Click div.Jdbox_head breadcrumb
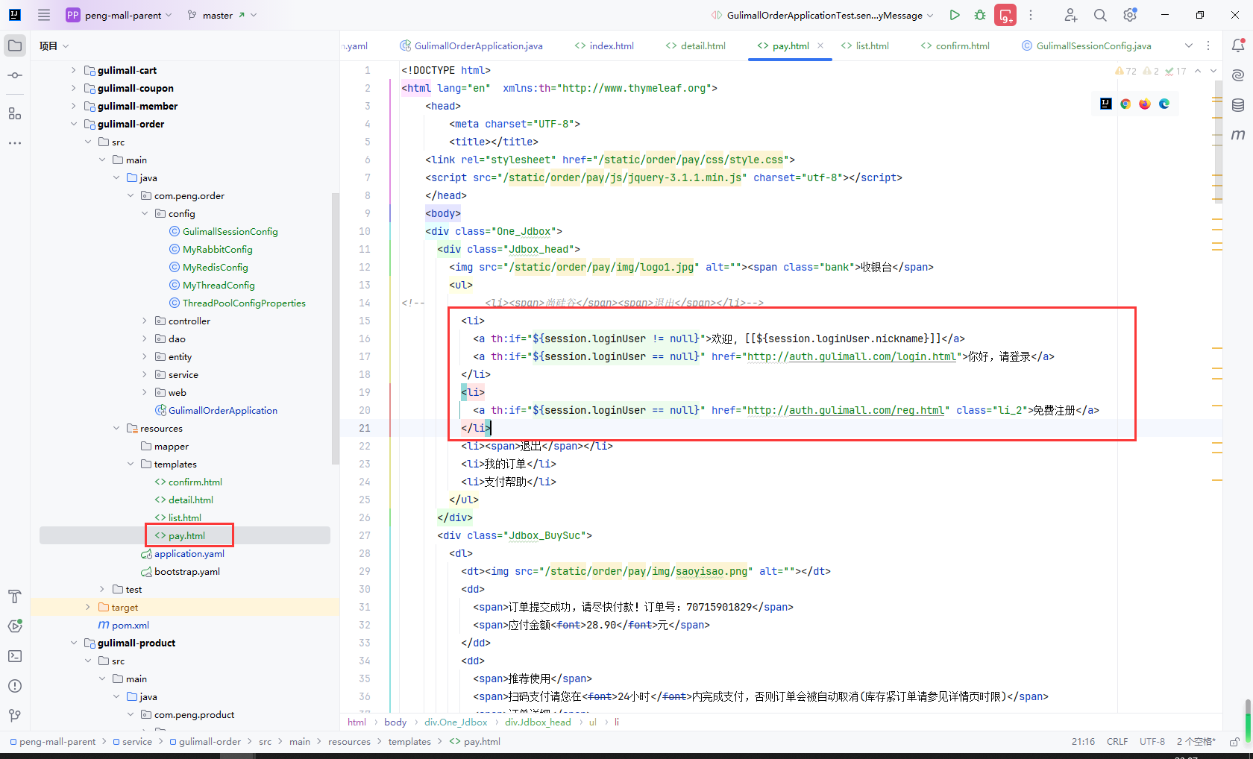 pos(538,722)
